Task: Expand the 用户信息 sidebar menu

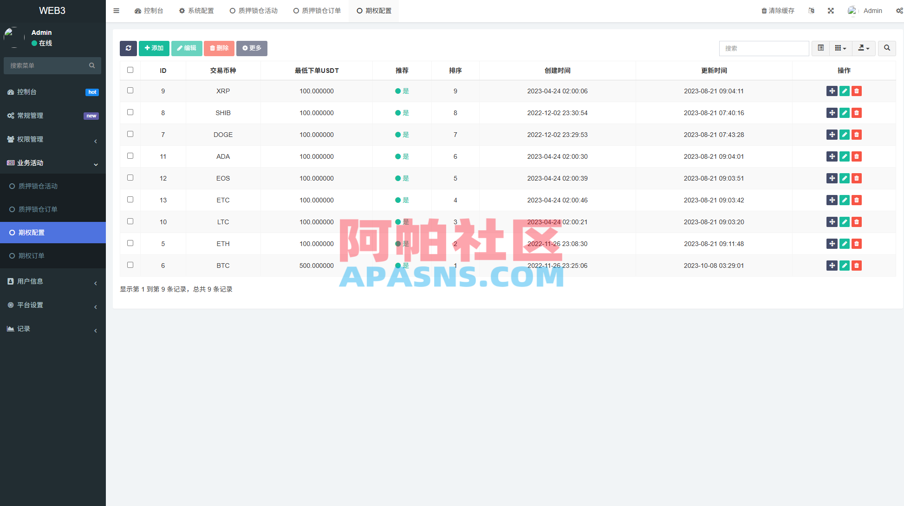Action: coord(53,281)
